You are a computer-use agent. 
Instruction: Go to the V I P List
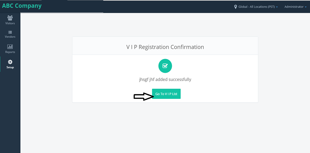166,94
